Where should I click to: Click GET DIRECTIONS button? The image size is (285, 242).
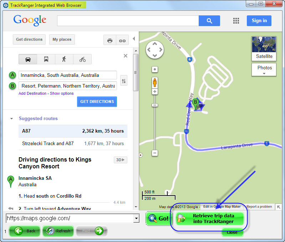(97, 102)
